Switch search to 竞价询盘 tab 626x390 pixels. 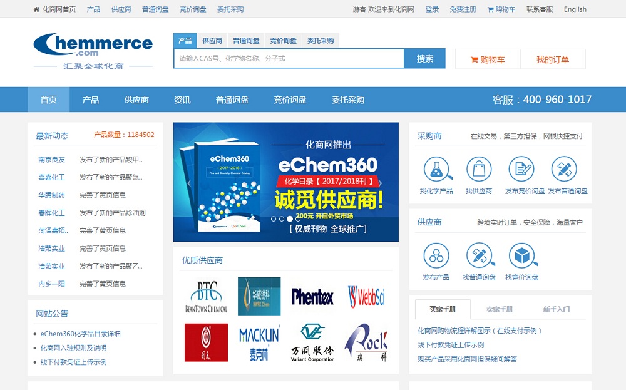(283, 41)
